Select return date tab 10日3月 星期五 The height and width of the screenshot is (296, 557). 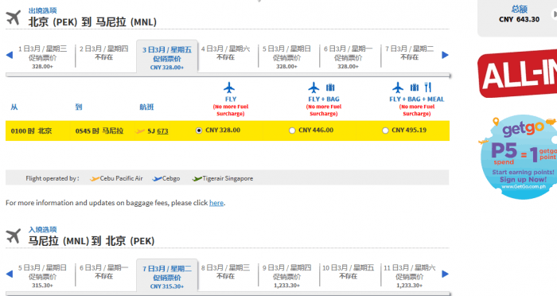coord(348,272)
